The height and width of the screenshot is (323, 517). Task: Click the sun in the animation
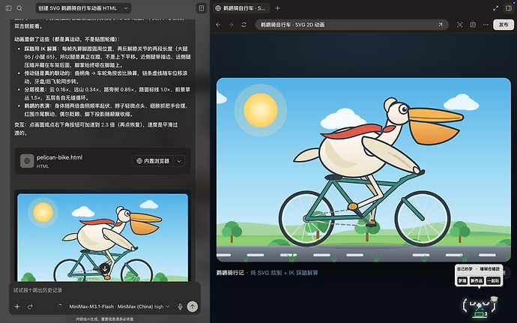point(261,110)
